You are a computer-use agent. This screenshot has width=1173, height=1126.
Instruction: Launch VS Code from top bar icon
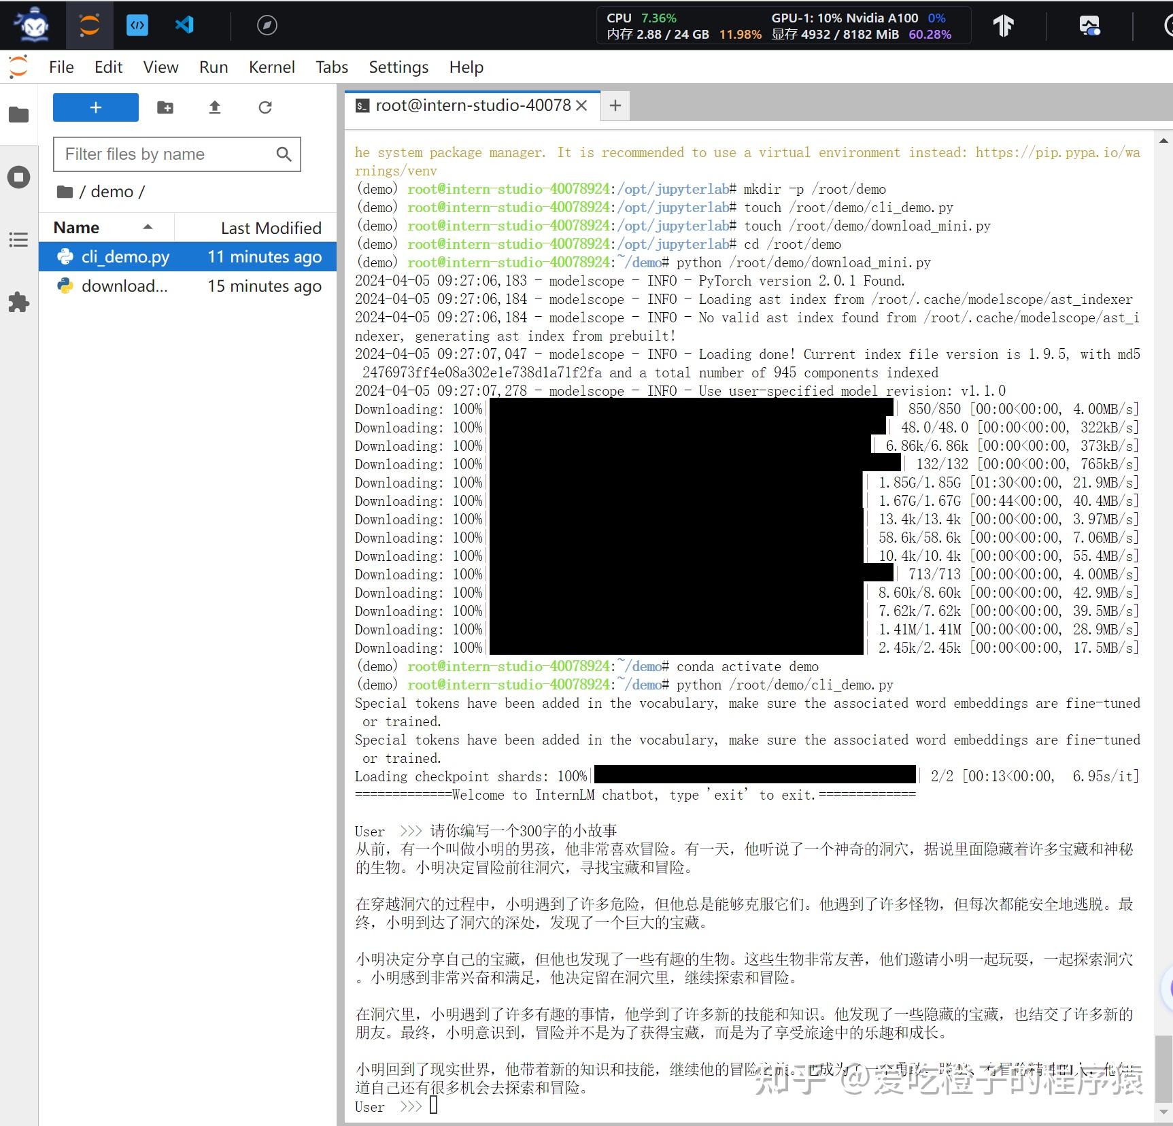[184, 25]
